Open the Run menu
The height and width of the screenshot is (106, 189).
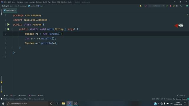tap(49, 2)
